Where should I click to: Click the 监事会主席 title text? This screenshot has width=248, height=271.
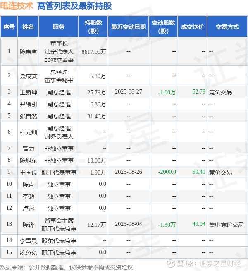[59, 221]
